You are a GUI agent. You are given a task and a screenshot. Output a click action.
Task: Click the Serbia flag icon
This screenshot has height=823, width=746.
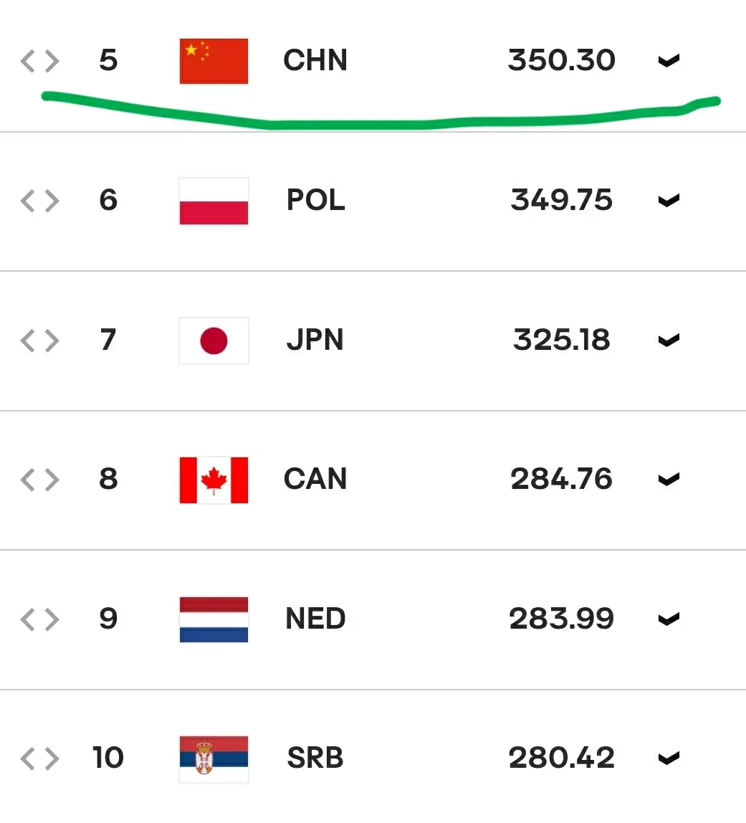[214, 759]
